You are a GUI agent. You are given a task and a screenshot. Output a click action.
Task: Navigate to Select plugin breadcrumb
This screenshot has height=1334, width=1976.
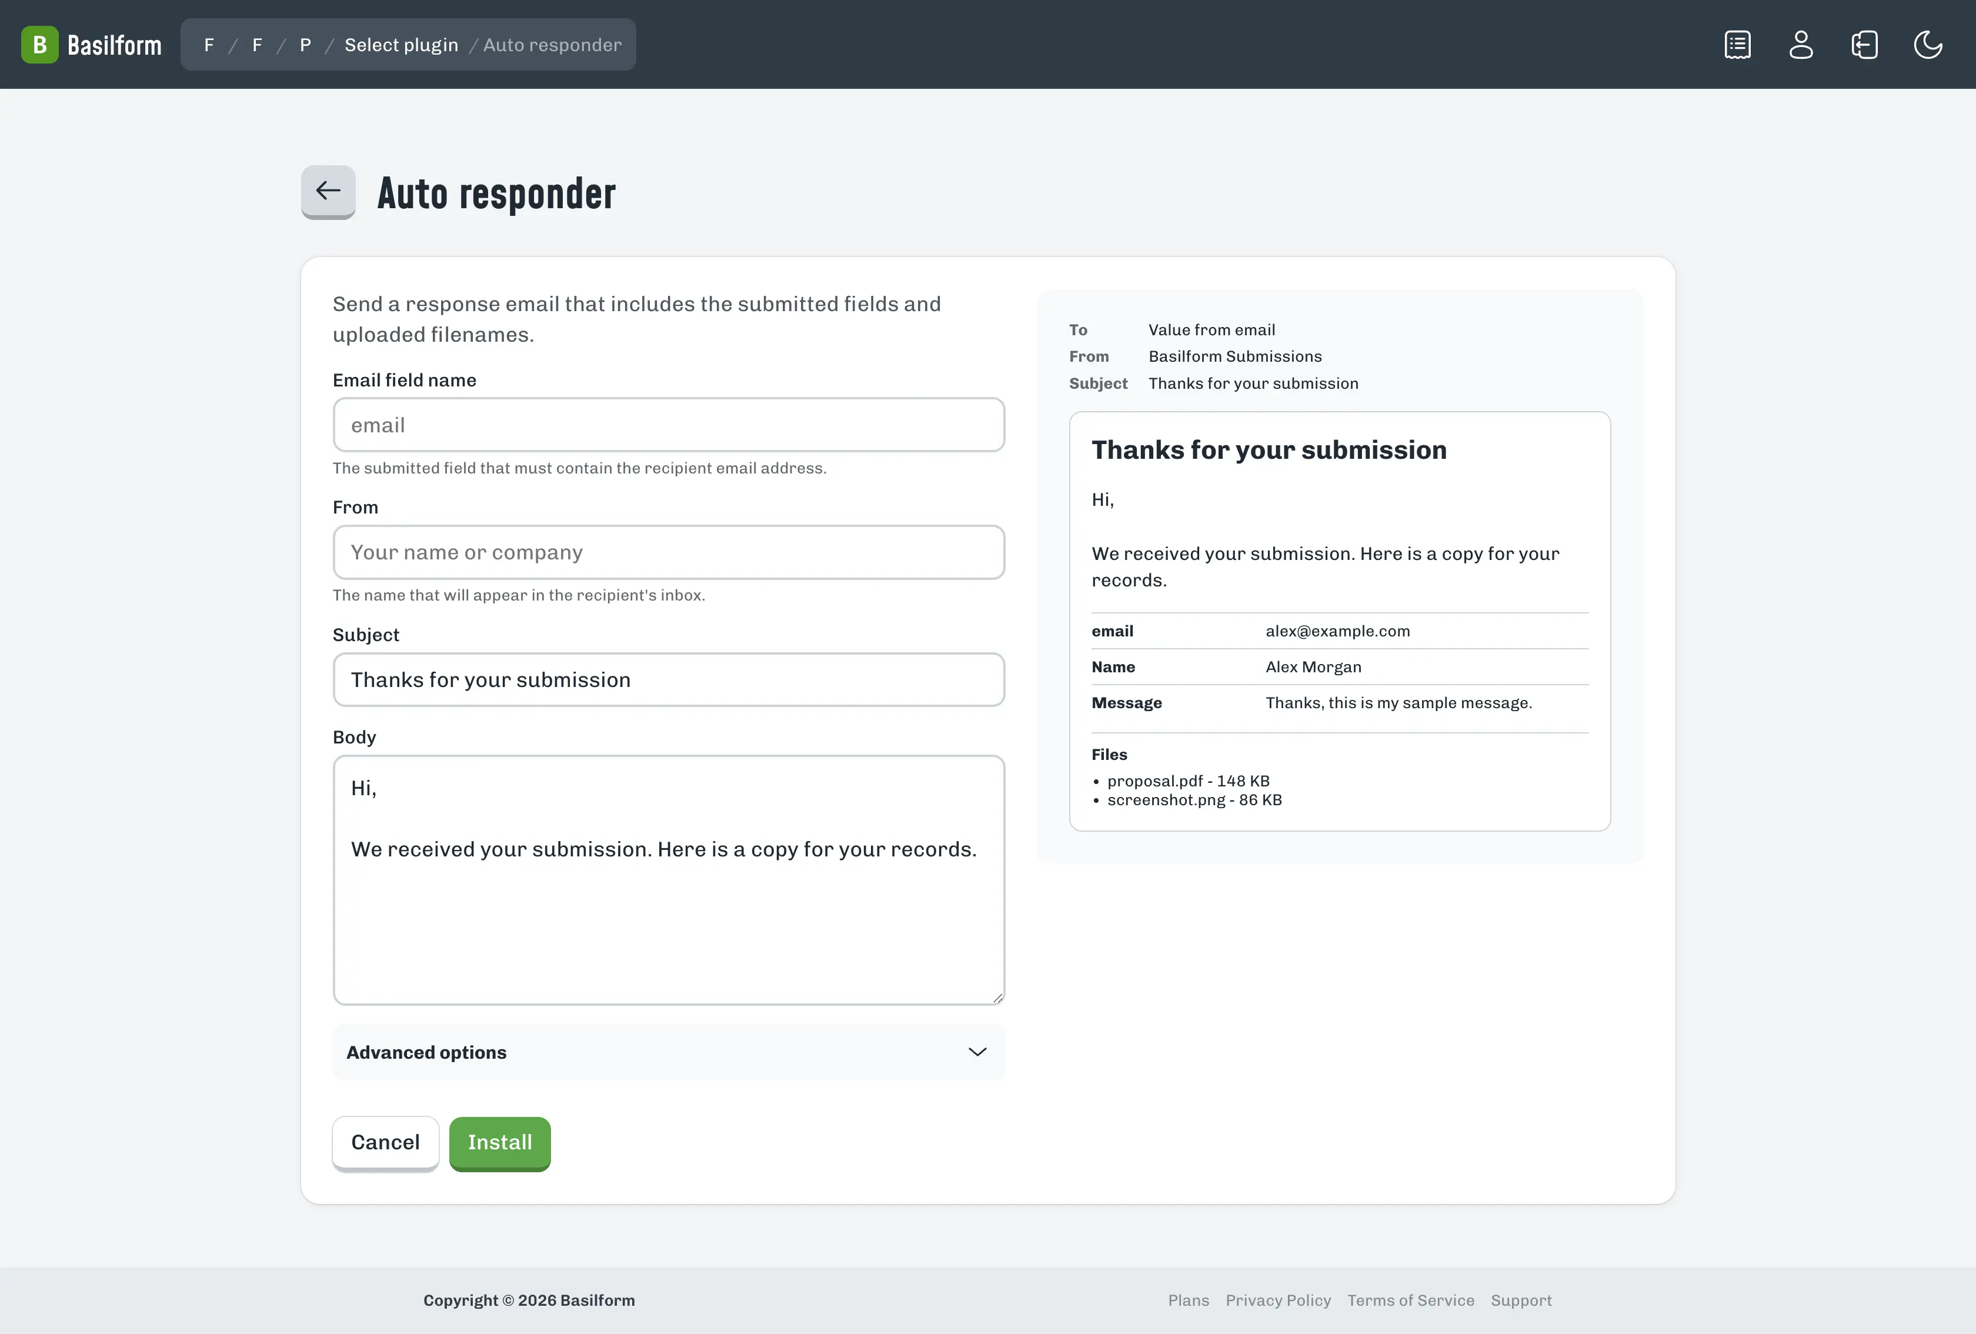click(401, 45)
